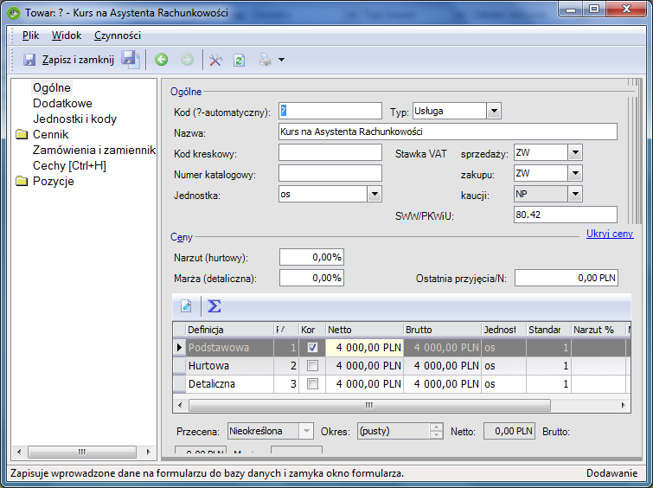Click the Narzut % column header
Viewport: 653px width, 488px height.
(x=598, y=330)
